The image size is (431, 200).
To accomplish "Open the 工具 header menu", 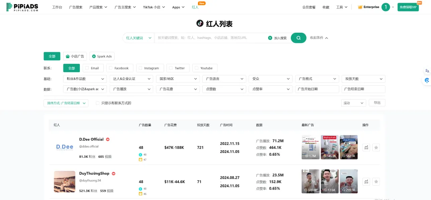I will 342,7.
